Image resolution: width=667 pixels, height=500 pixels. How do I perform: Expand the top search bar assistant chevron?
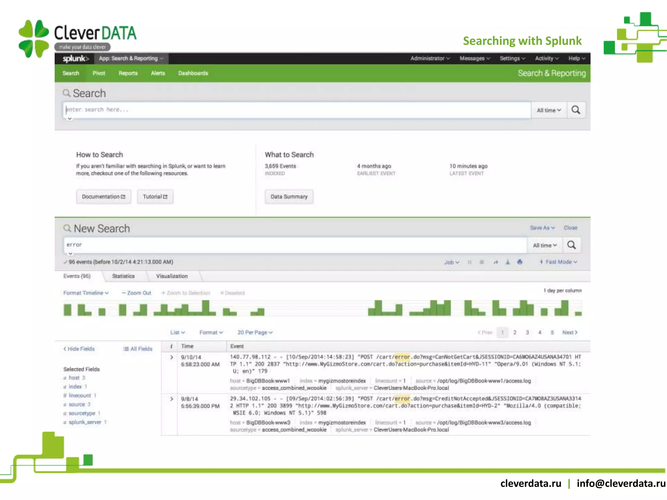pos(70,119)
